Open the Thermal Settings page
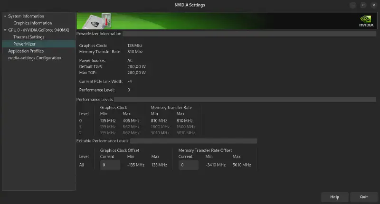Screen dimensions: 380x204 (29, 37)
